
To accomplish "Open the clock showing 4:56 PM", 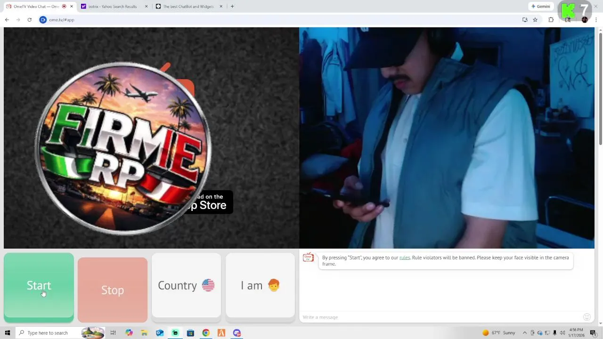I will (x=577, y=332).
